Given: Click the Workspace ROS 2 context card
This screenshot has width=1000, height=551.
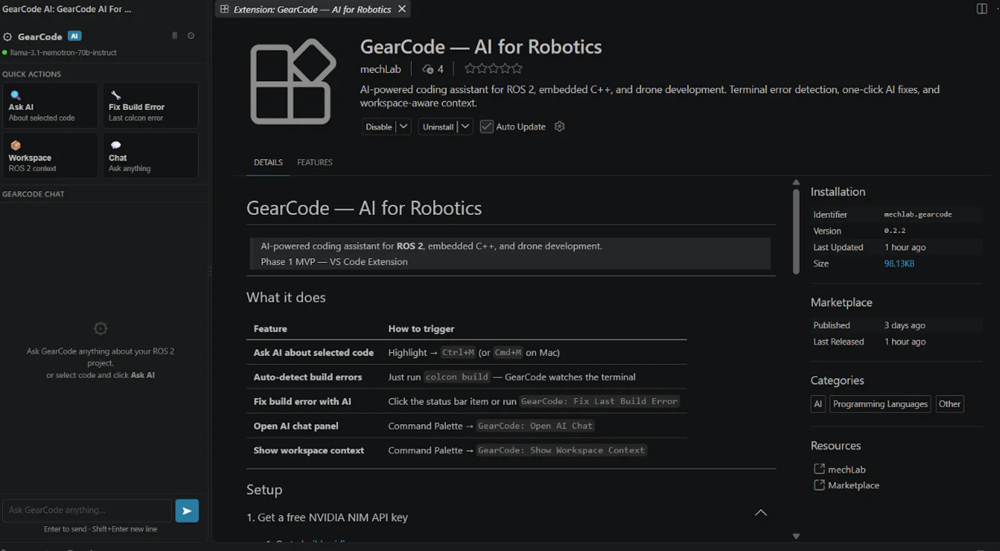Looking at the screenshot, I should coord(50,156).
